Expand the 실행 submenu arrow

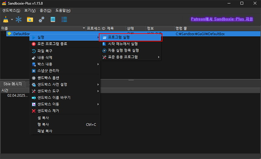[x=98, y=37]
